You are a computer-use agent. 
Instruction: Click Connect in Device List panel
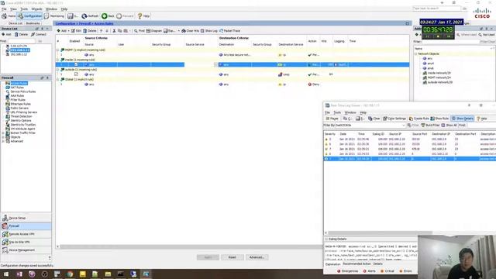pos(39,34)
